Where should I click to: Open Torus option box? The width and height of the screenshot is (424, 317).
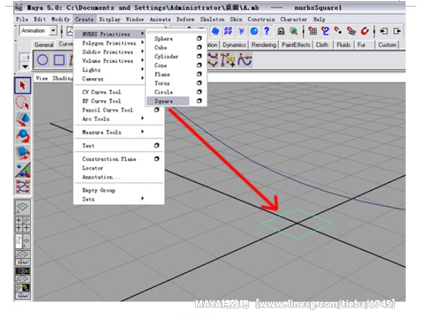pyautogui.click(x=199, y=83)
